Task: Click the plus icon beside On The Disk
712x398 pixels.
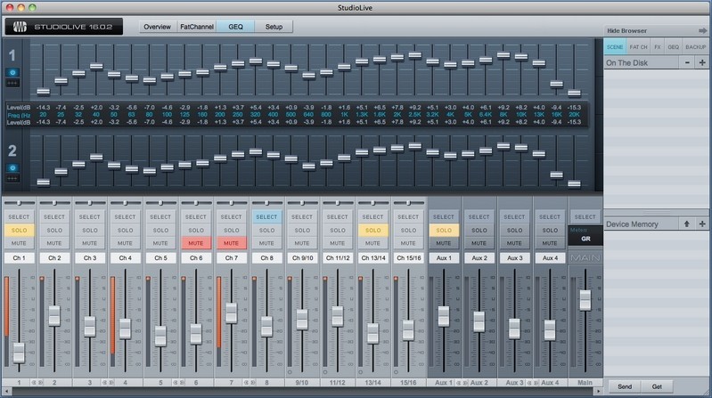Action: pyautogui.click(x=702, y=62)
